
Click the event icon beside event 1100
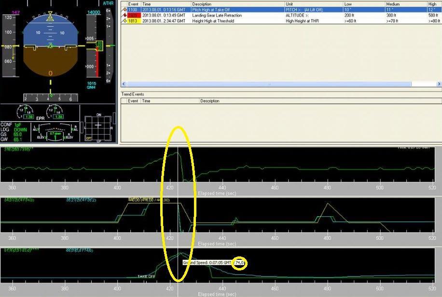[124, 10]
